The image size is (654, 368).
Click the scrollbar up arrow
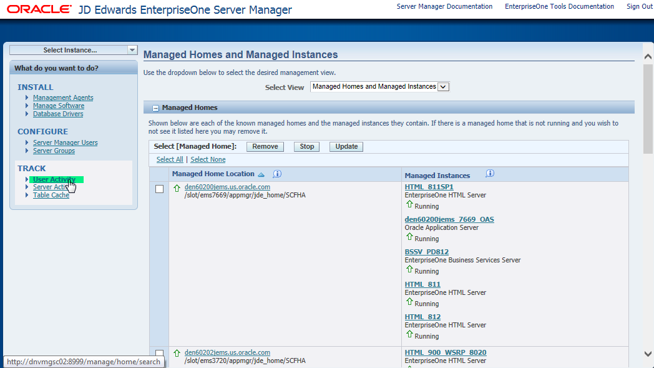(x=648, y=57)
